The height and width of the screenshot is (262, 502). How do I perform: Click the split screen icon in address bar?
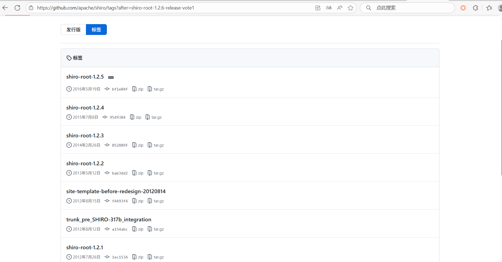pyautogui.click(x=318, y=8)
